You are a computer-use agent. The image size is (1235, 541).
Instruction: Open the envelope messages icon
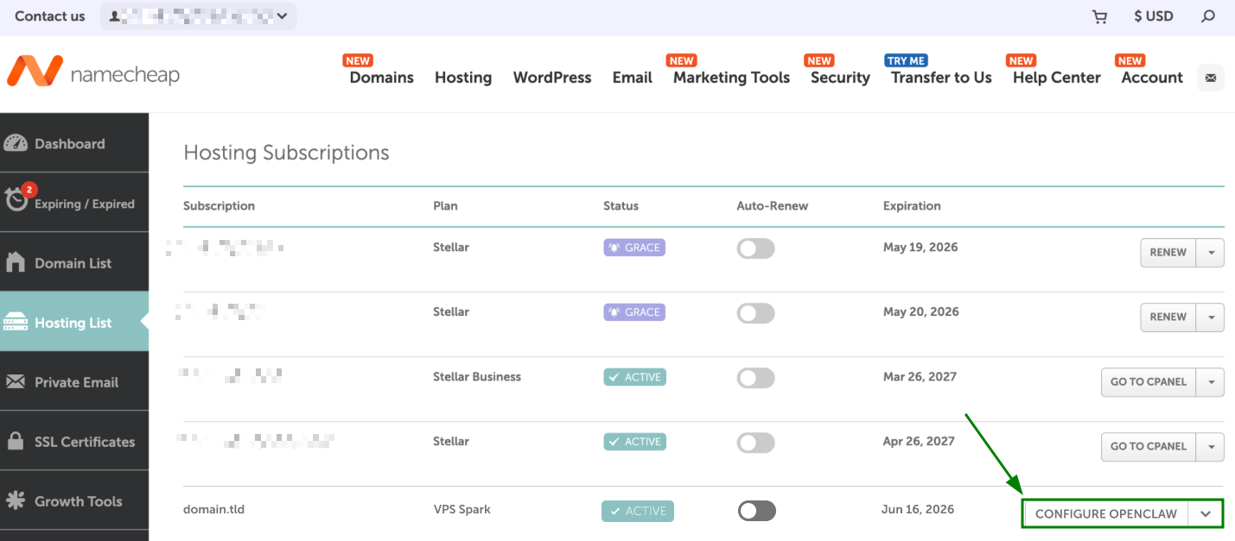click(1210, 78)
